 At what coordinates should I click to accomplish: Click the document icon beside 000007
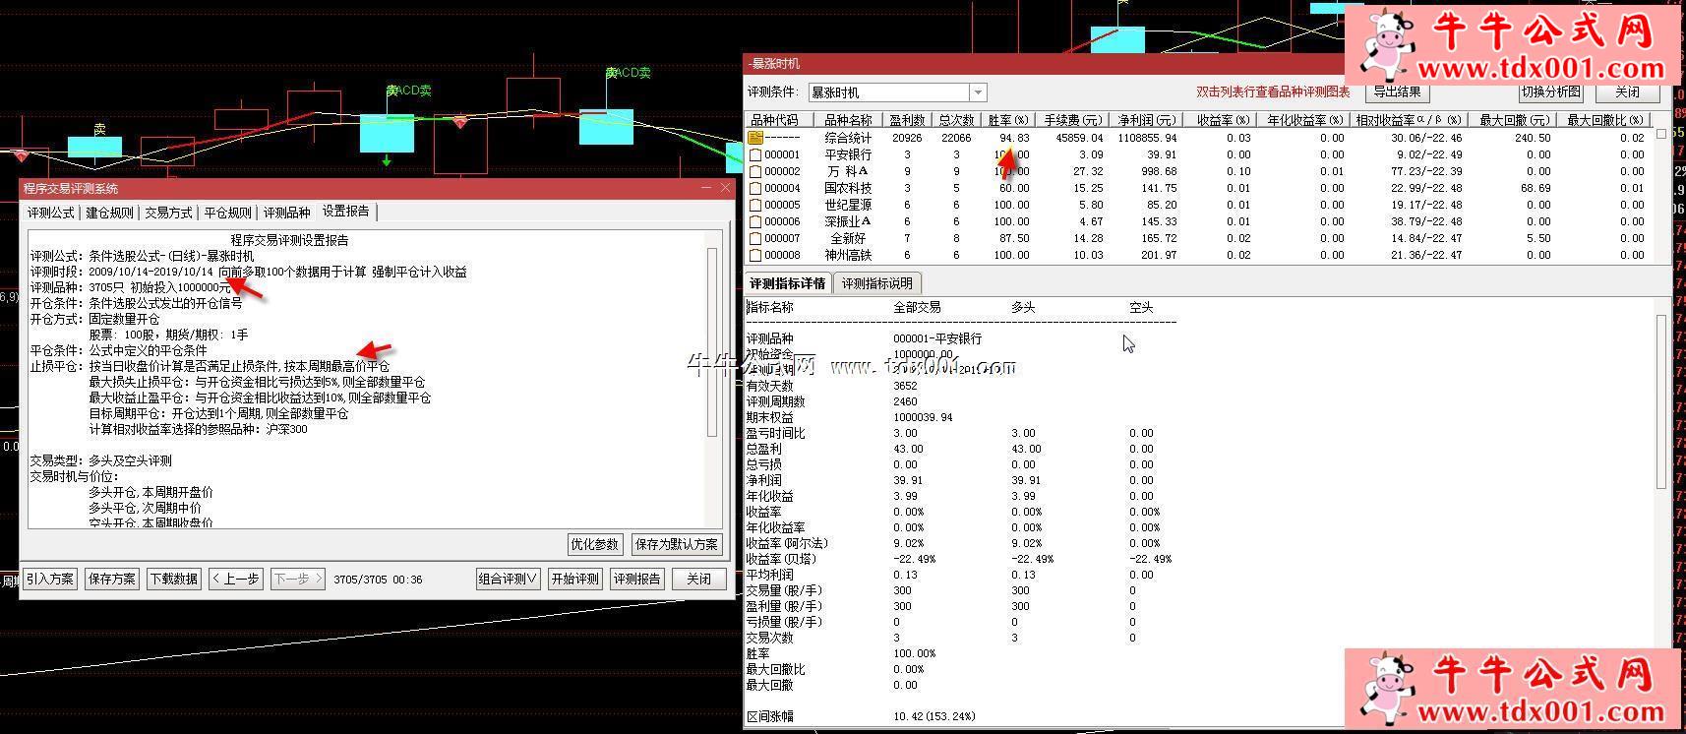click(x=755, y=238)
